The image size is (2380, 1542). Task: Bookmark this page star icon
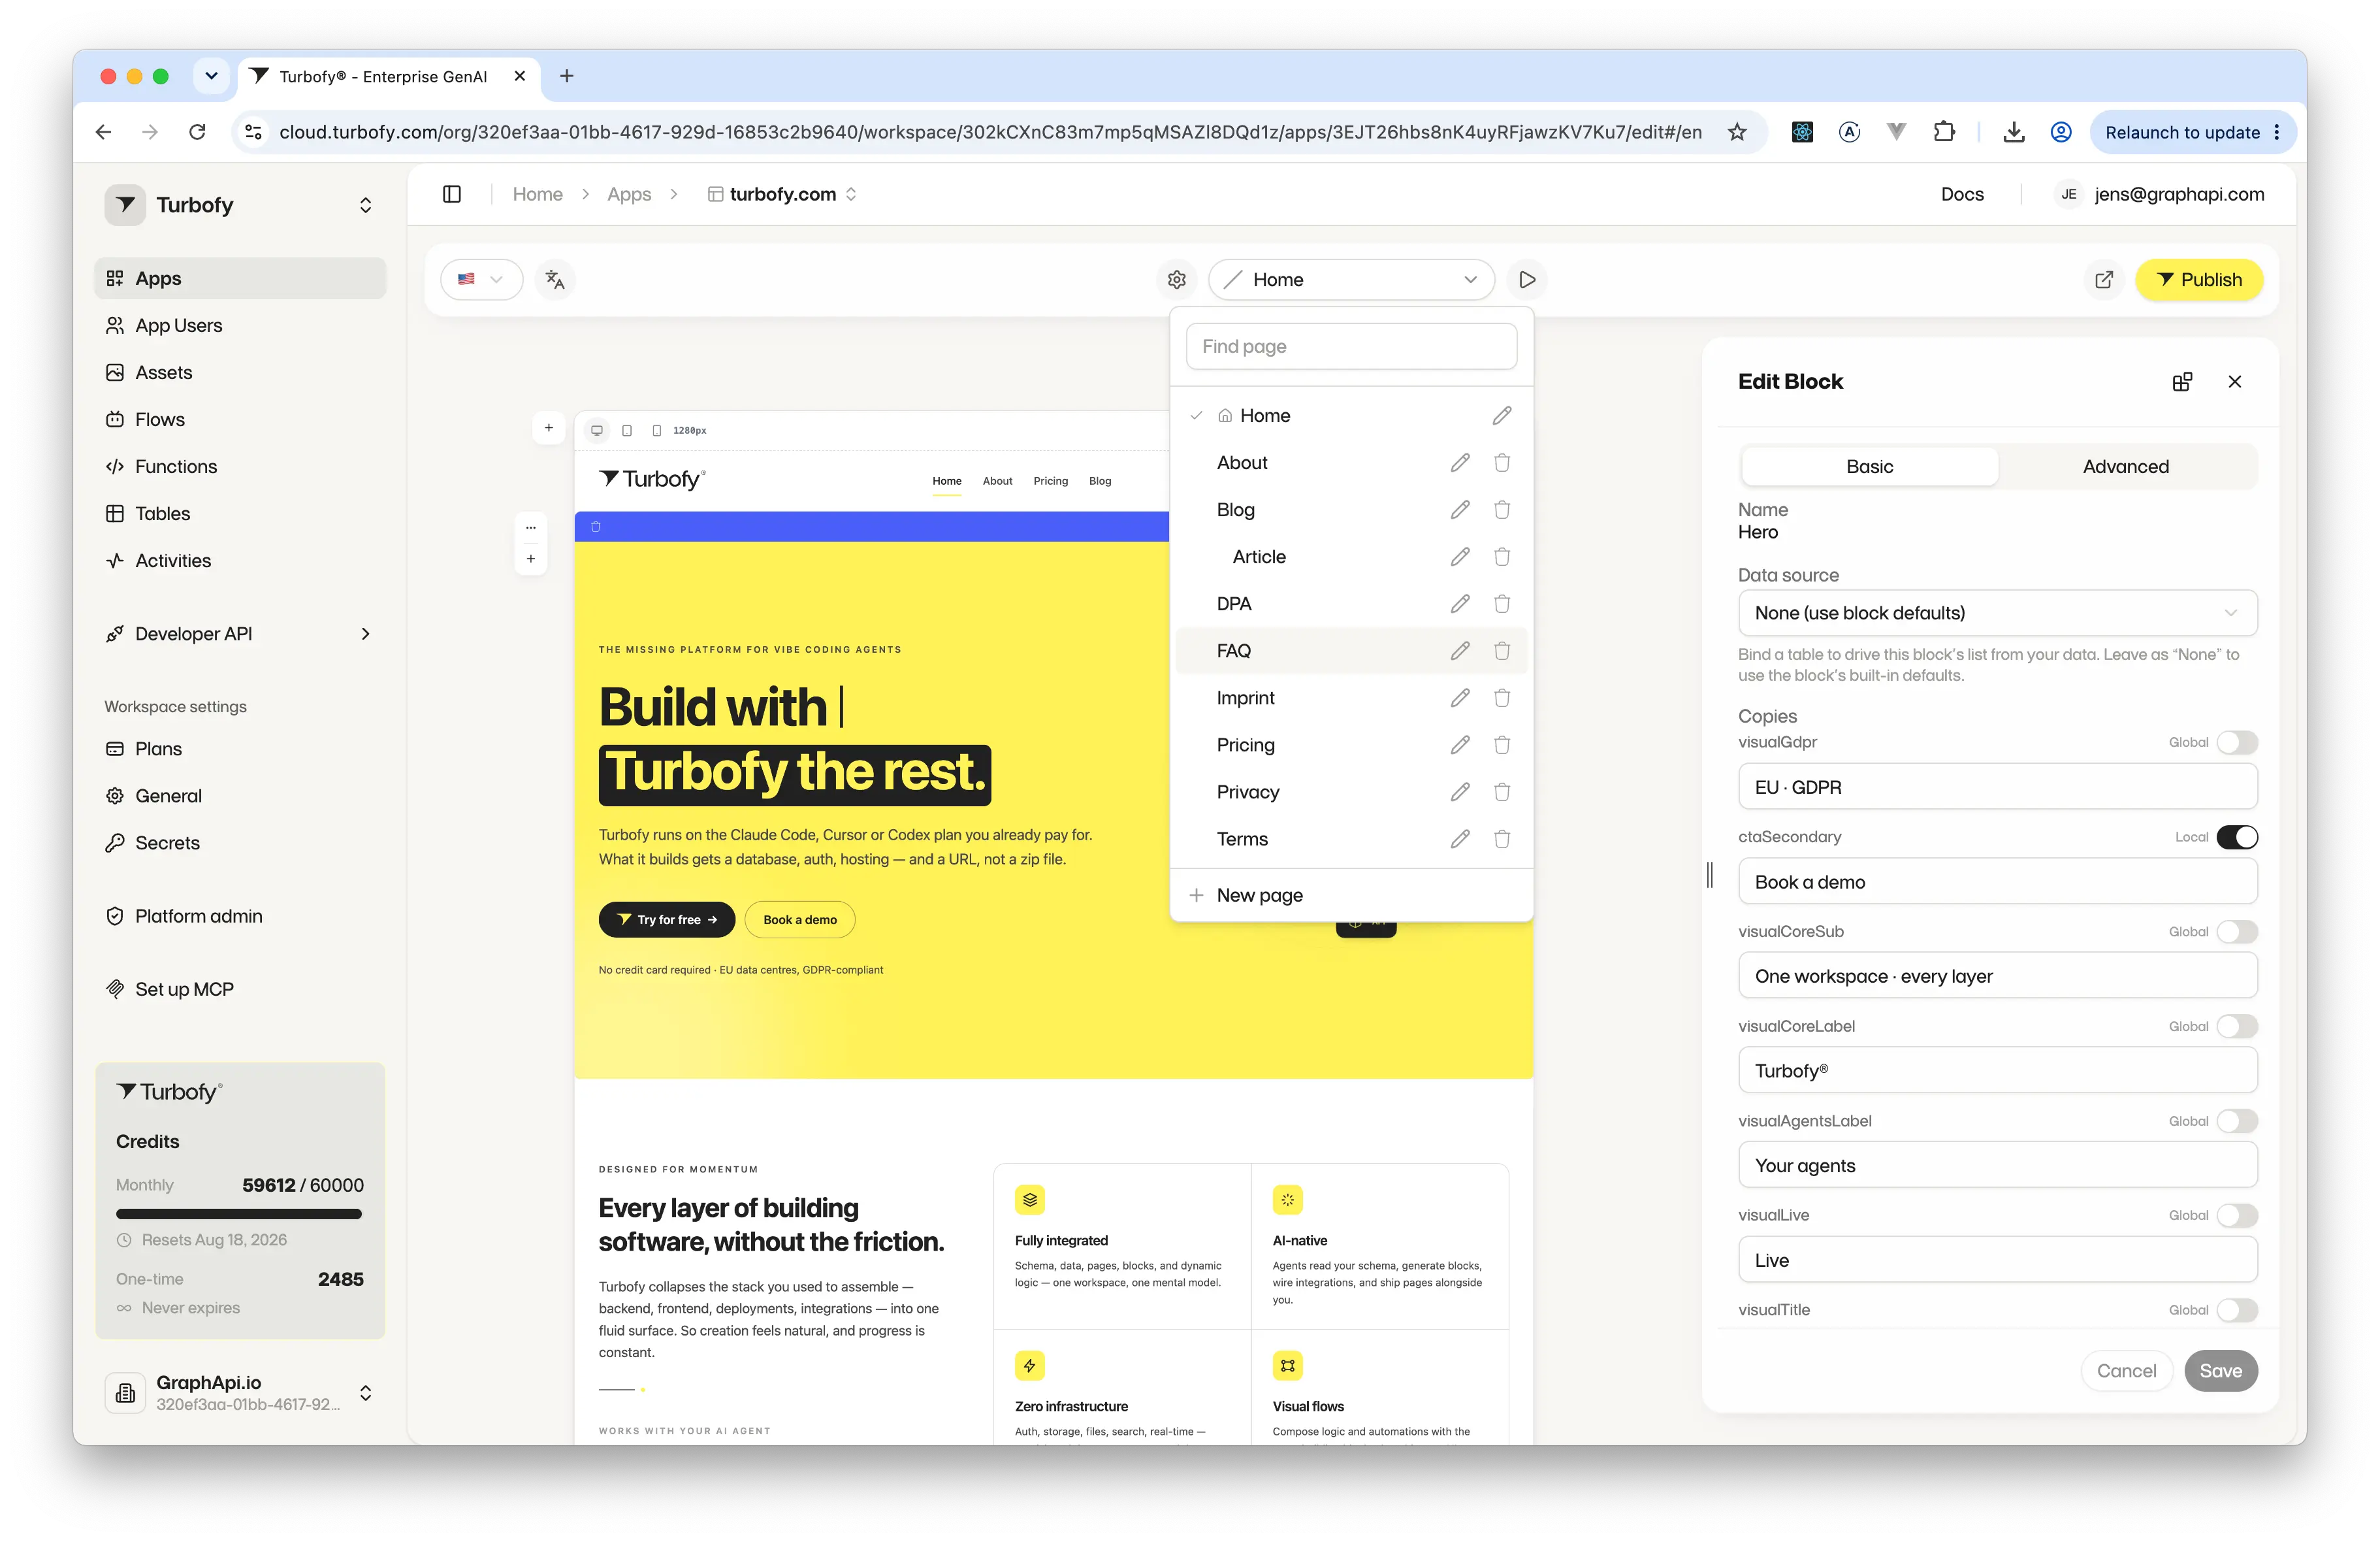[1737, 132]
